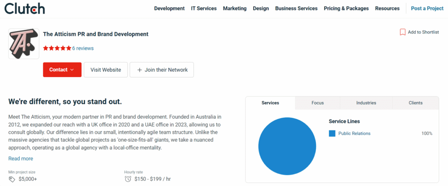
Task: Click The Atticism company logo thumbnail
Action: [24, 44]
